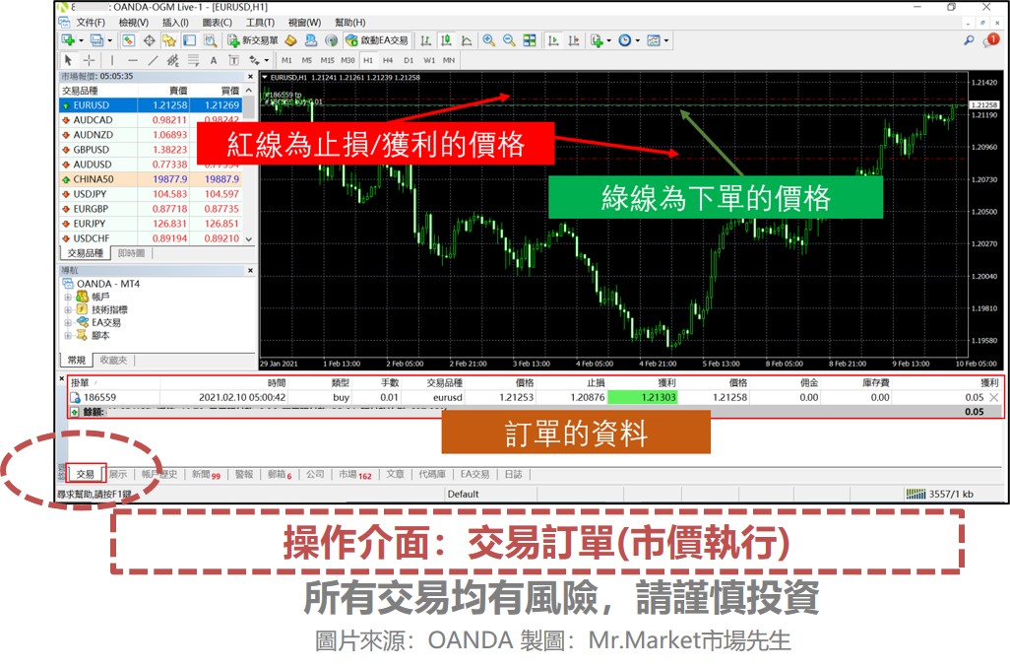Open the chat notification bubble icon
This screenshot has height=667, width=1010.
click(x=990, y=40)
